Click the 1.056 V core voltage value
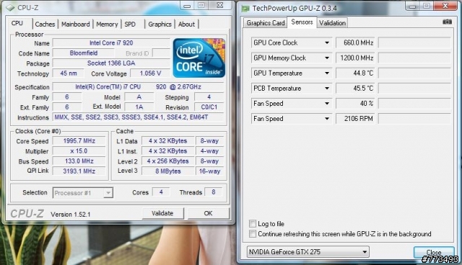 pos(150,73)
